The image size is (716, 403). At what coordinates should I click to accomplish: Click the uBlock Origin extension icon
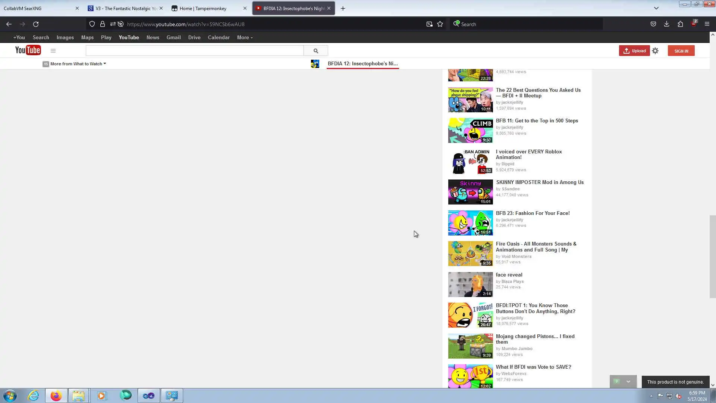[693, 24]
